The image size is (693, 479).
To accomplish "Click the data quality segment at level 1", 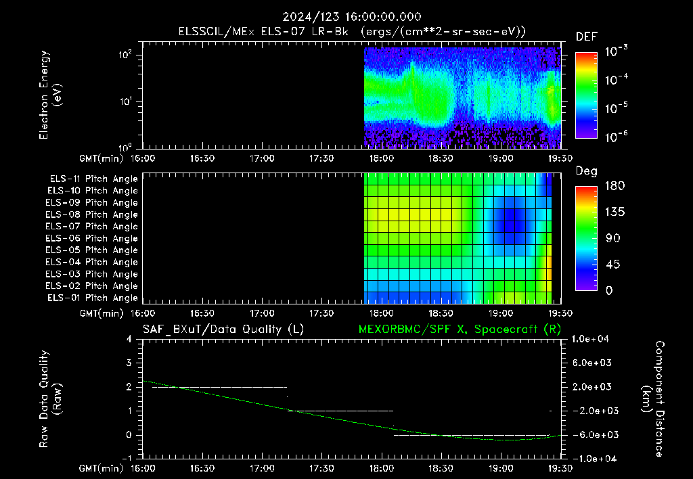I will [x=340, y=411].
